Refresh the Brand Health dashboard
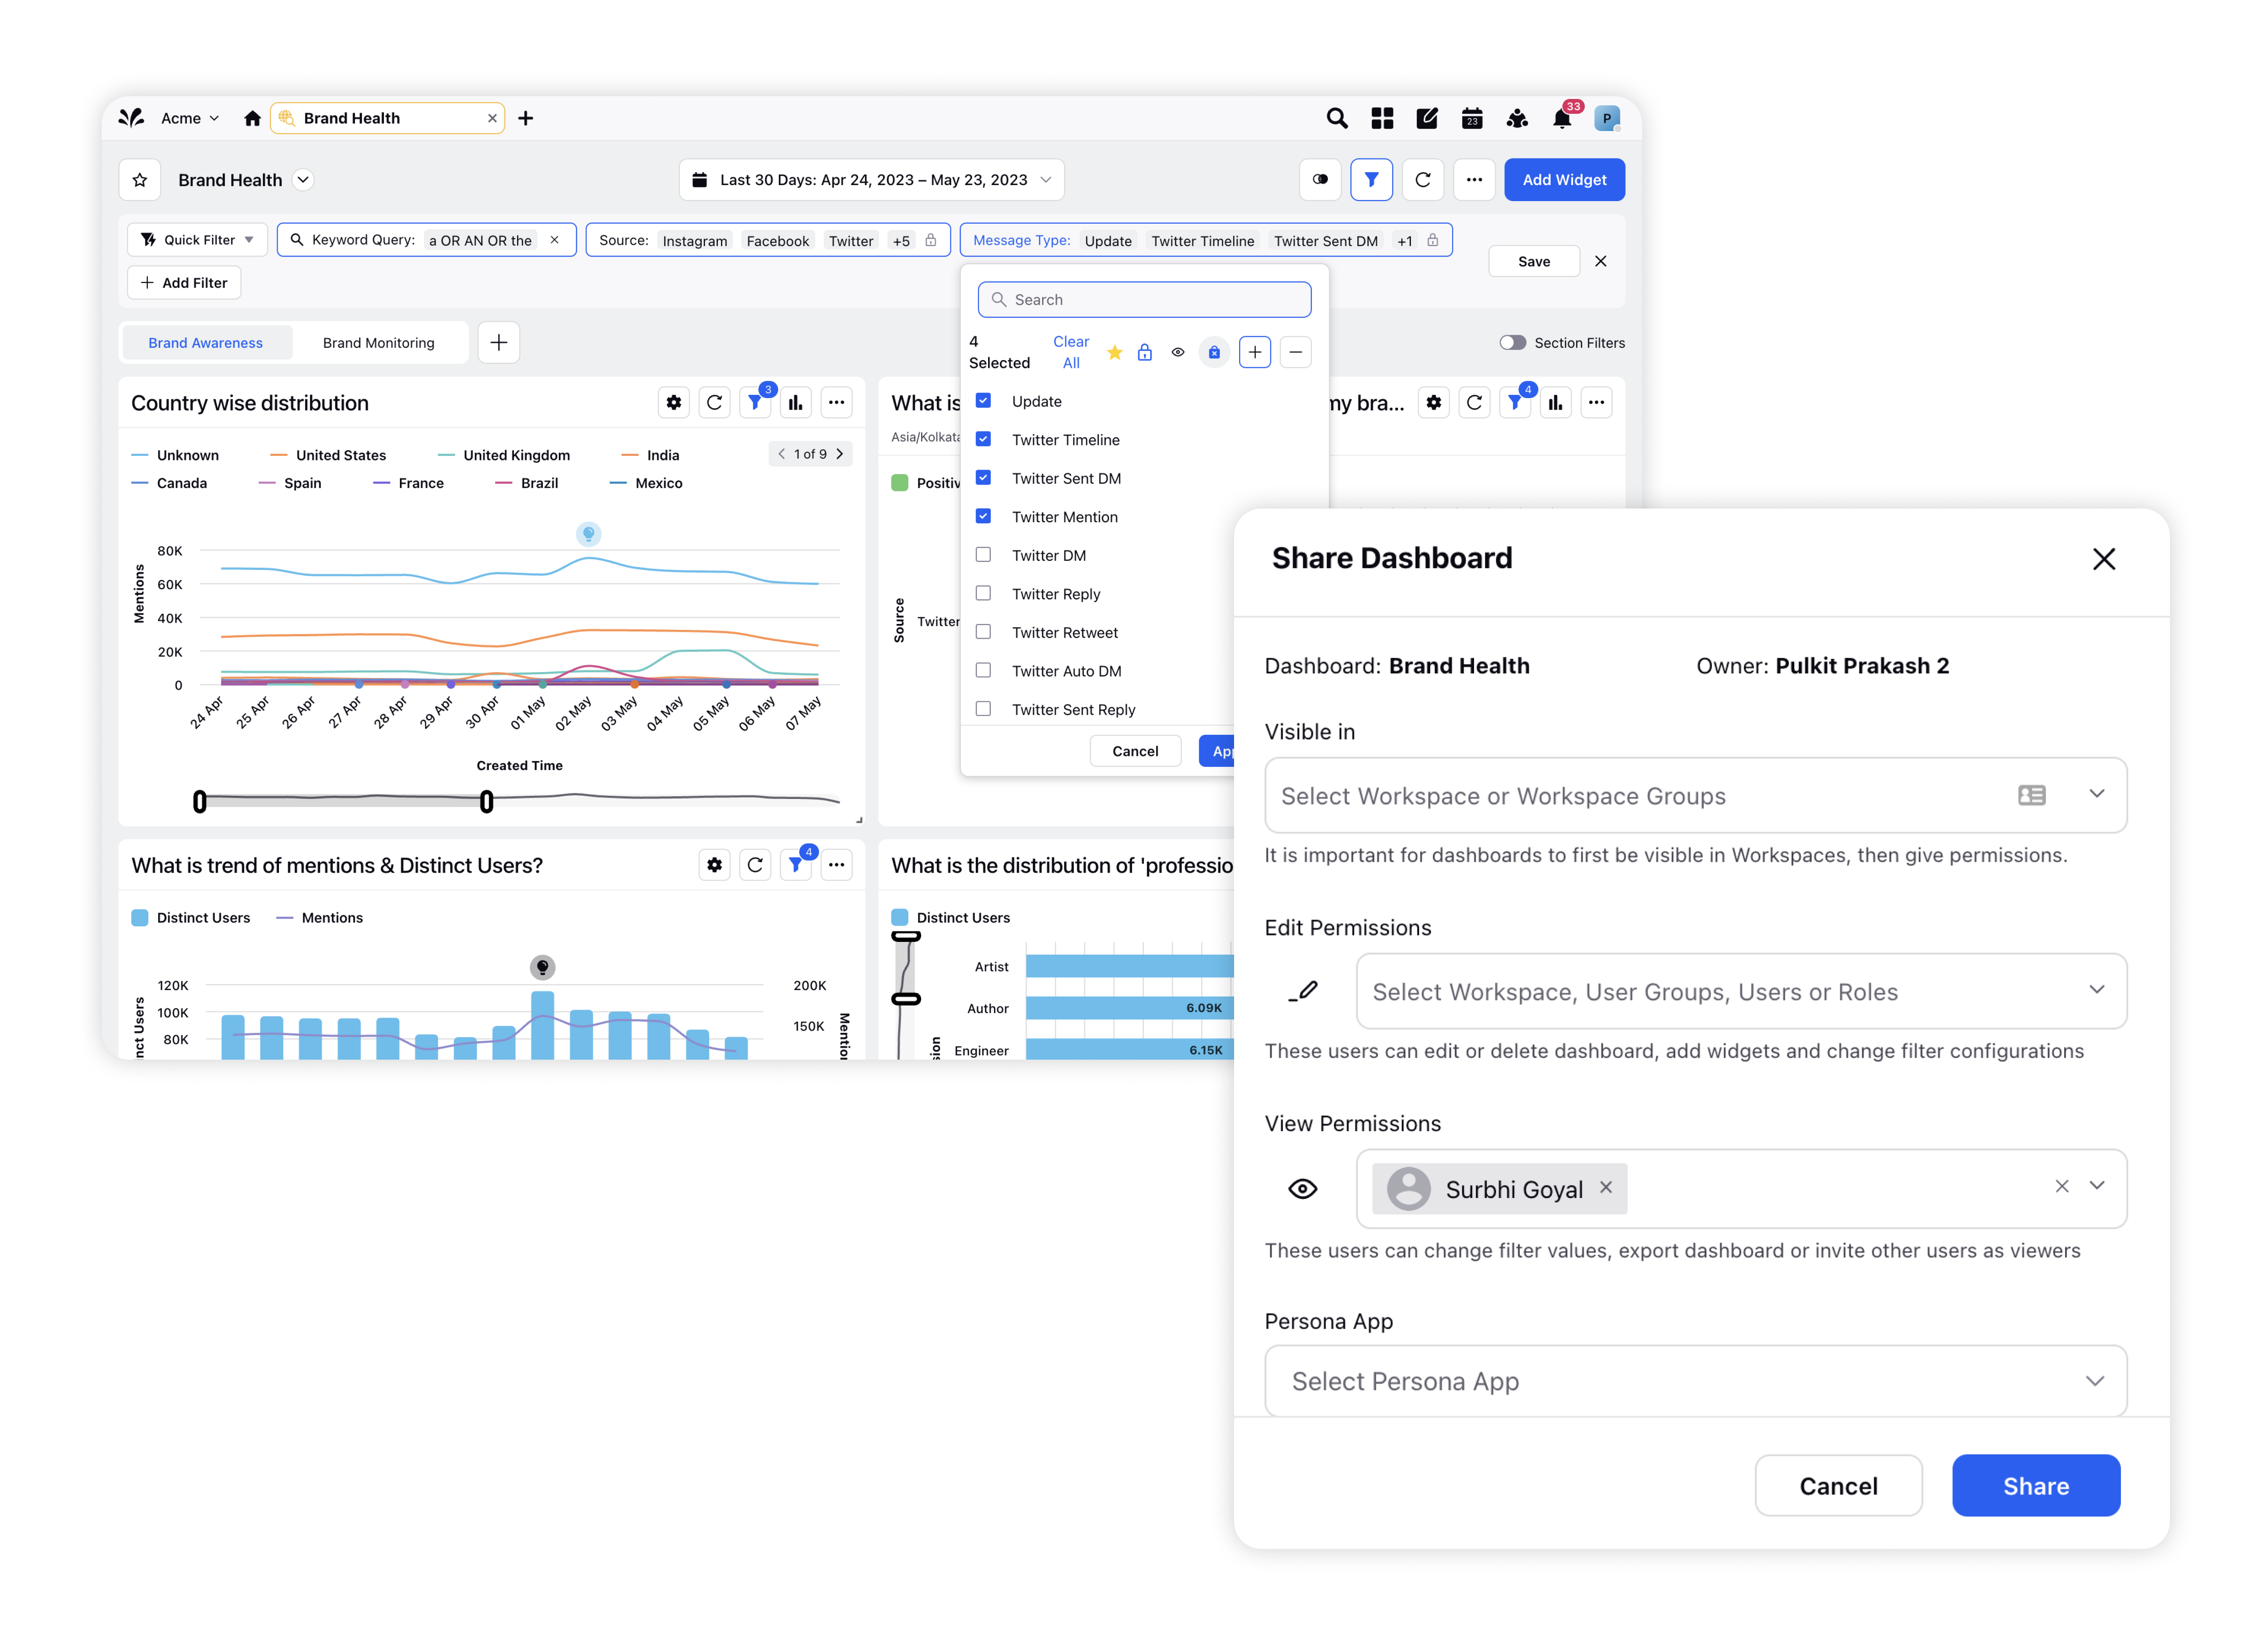 pyautogui.click(x=1422, y=180)
